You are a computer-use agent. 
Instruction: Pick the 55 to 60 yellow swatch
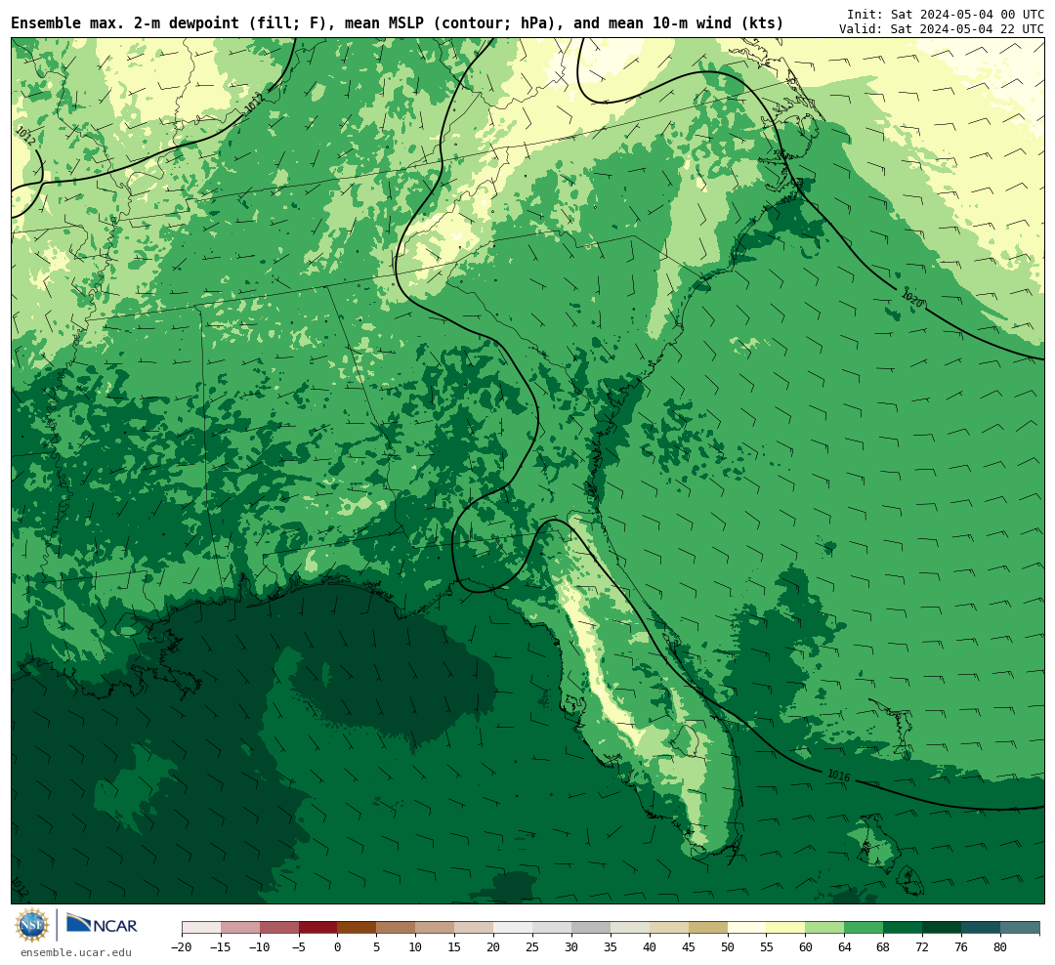click(786, 928)
